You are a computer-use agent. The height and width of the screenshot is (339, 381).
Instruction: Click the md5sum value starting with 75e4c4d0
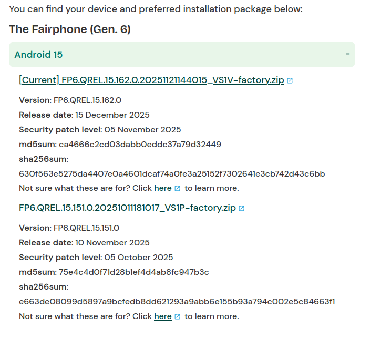[x=133, y=272]
